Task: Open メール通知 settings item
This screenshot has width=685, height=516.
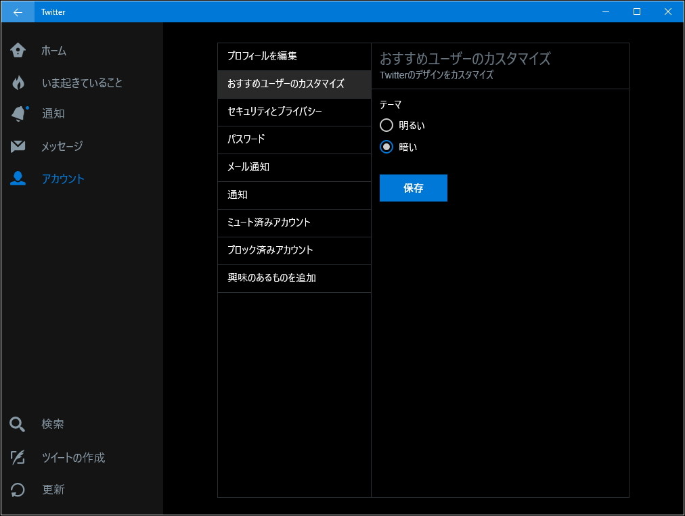Action: (x=294, y=168)
